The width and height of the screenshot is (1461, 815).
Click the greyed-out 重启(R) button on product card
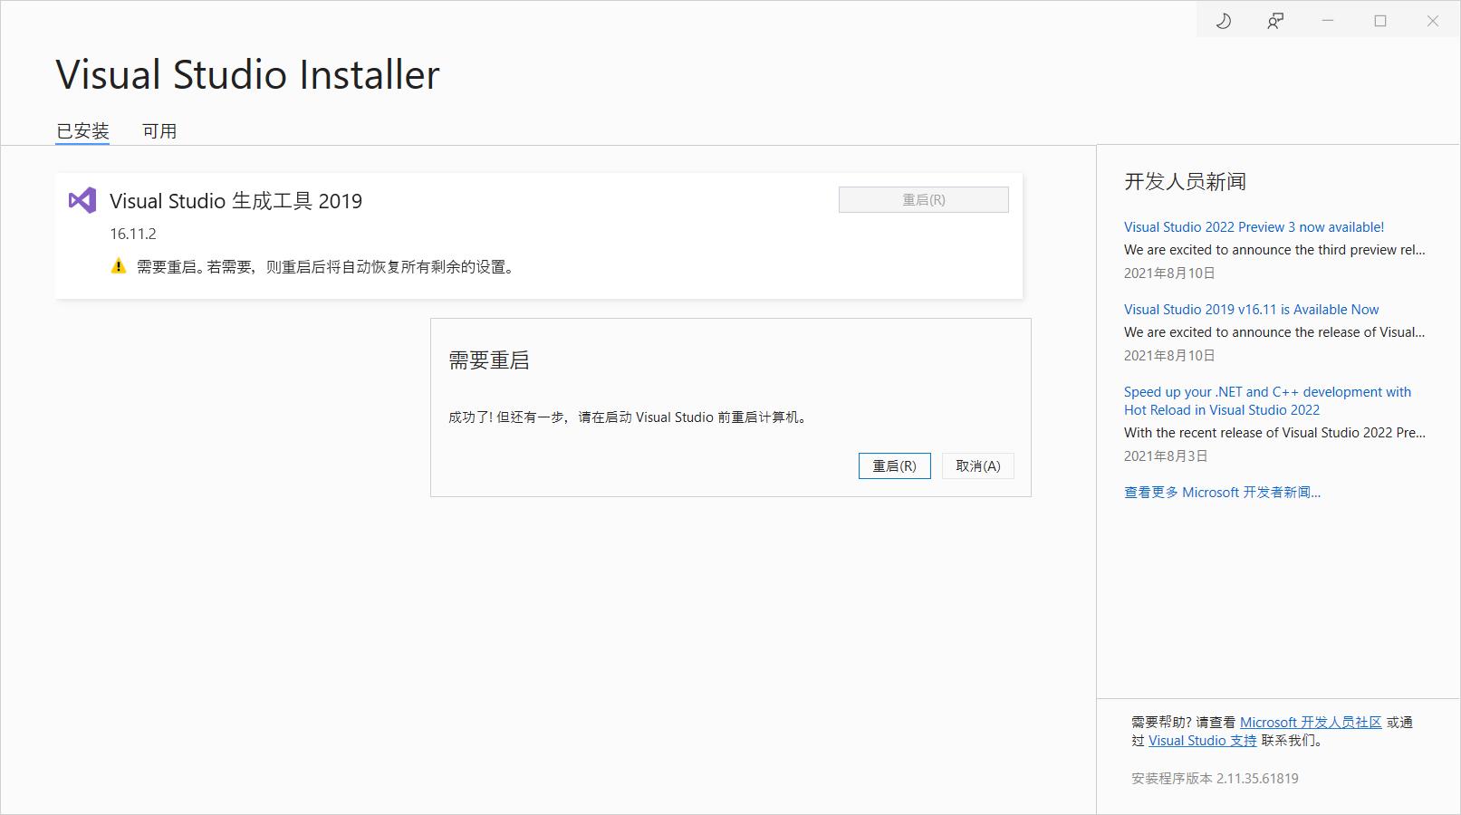pyautogui.click(x=923, y=199)
